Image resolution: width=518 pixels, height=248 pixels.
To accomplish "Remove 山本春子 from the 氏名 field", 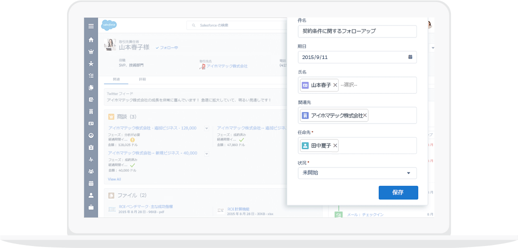I will click(335, 85).
